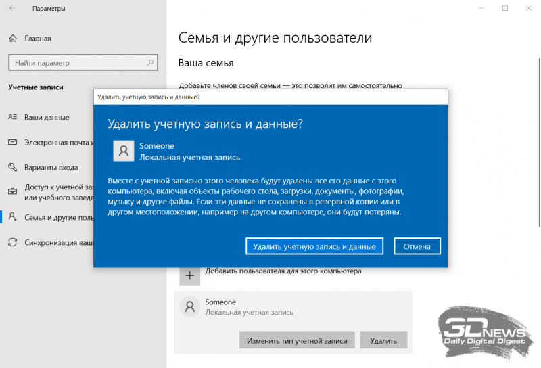The height and width of the screenshot is (368, 541).
Task: Open the Главная home page
Action: pos(37,38)
